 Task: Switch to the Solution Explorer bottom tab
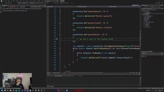coord(145,52)
